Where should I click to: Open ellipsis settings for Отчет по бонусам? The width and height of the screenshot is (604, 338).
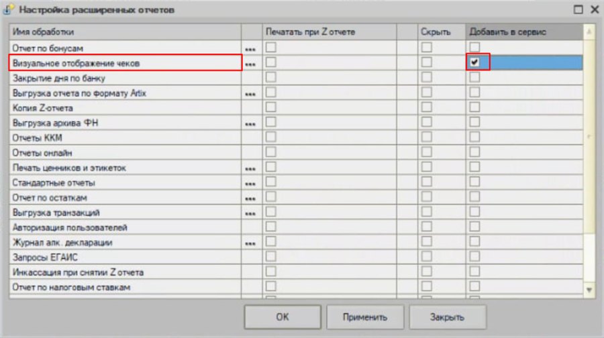[x=250, y=49]
